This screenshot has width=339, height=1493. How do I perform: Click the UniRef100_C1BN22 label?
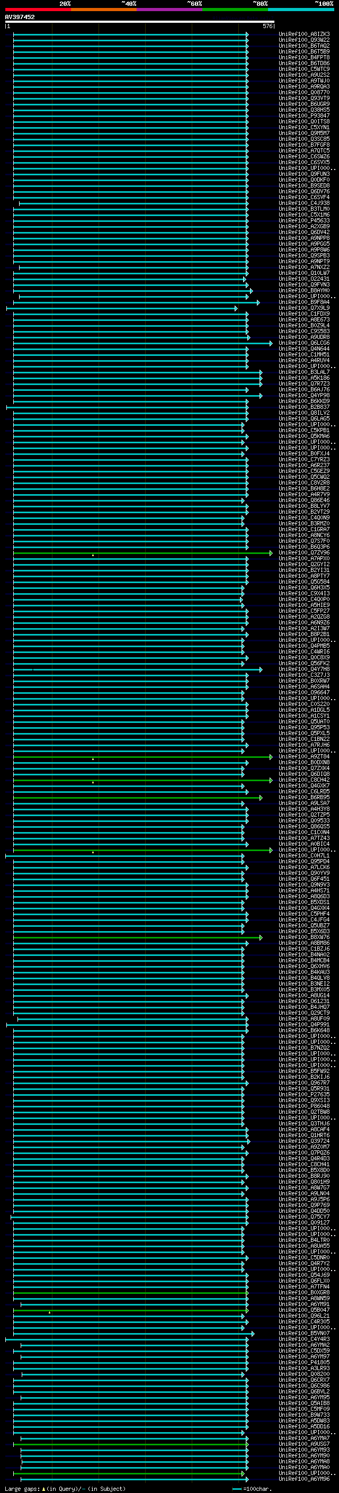[304, 739]
